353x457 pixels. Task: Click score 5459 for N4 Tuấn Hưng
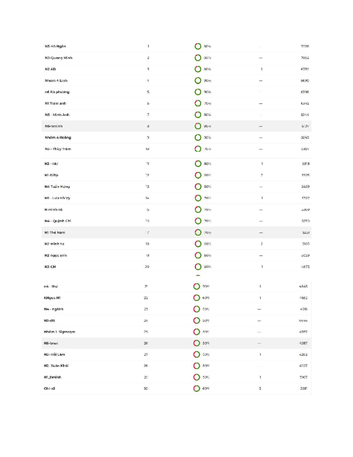(305, 187)
